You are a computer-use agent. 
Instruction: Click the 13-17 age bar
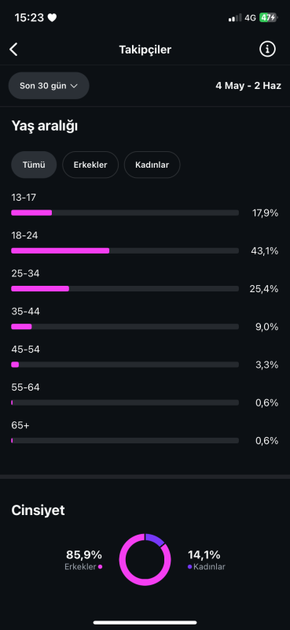point(125,213)
